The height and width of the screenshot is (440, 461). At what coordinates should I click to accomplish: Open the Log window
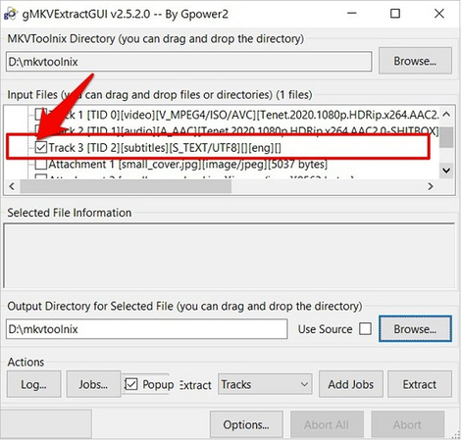tap(34, 384)
